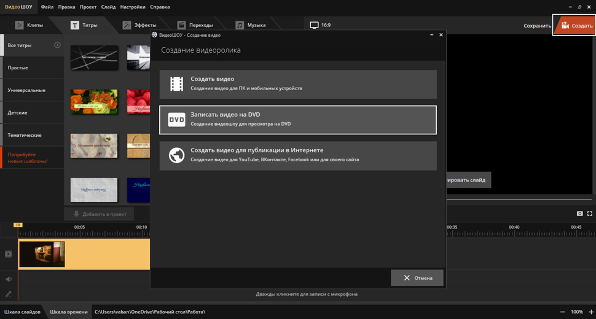Switch to the Клипы tab

pos(29,25)
